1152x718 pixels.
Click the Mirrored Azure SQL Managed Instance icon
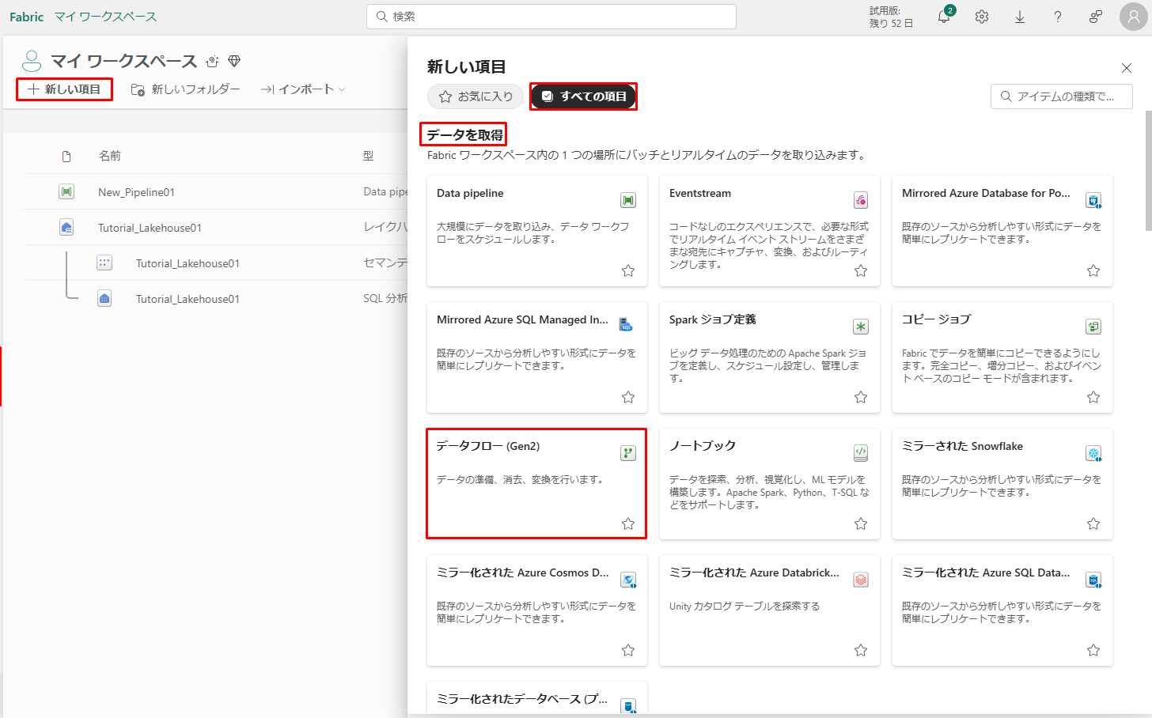(626, 324)
